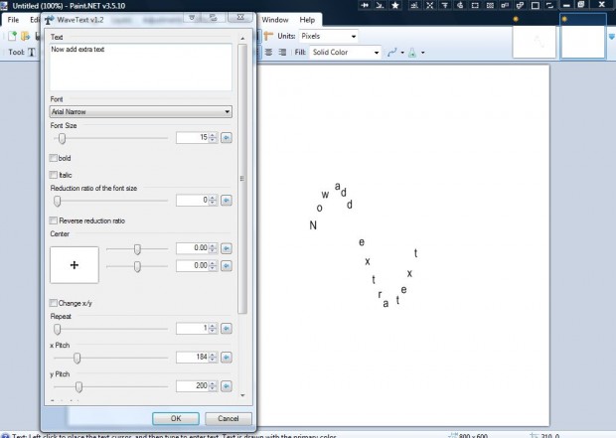Click the WaveText dialog vertical scrollbar
Screen dimensions: 616x438
pos(242,179)
